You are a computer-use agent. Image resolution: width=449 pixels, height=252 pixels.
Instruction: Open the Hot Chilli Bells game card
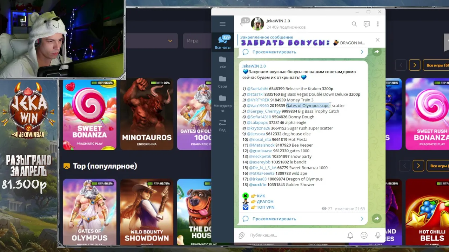click(x=427, y=212)
